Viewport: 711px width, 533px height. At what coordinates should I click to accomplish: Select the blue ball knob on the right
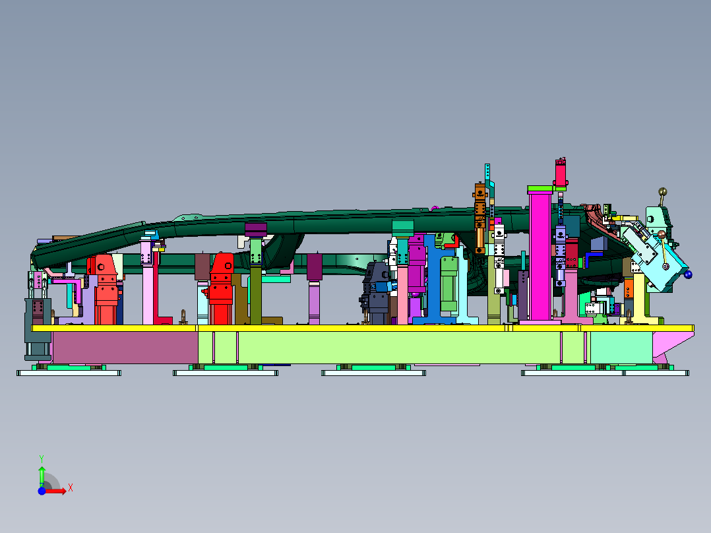[688, 274]
